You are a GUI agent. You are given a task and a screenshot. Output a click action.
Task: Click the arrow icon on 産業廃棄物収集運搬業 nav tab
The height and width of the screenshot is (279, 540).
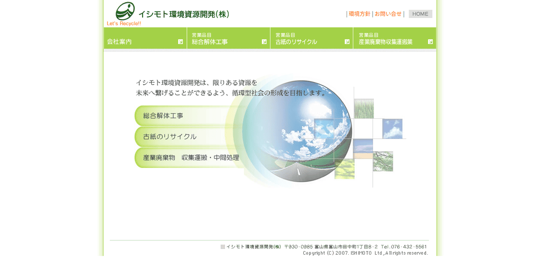[x=431, y=40]
